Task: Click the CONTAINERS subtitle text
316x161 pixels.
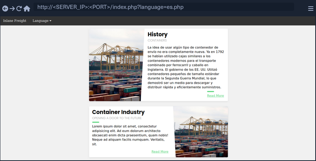Action: click(x=157, y=40)
